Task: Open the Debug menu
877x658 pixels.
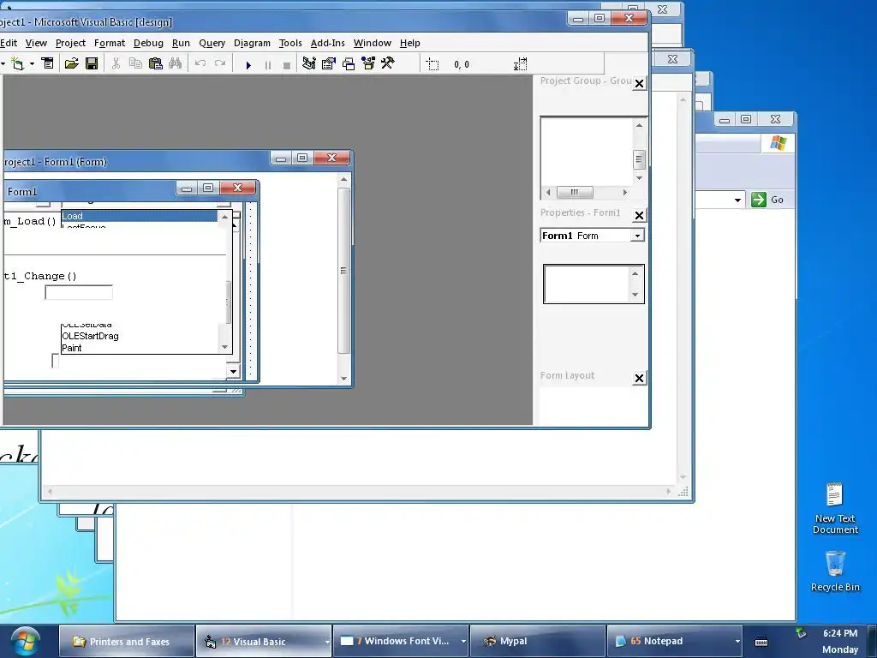Action: (x=148, y=43)
